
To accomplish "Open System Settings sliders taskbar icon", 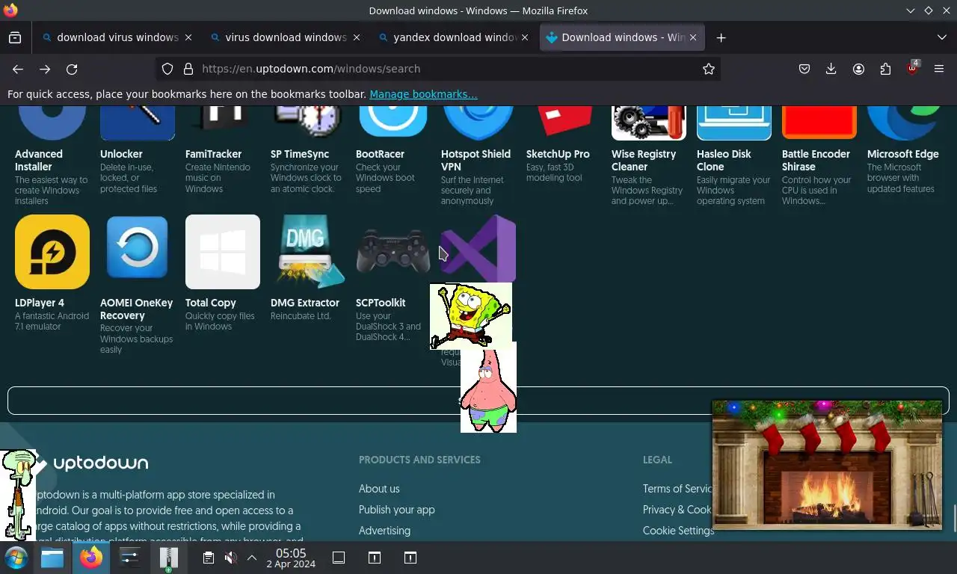I will tap(130, 558).
